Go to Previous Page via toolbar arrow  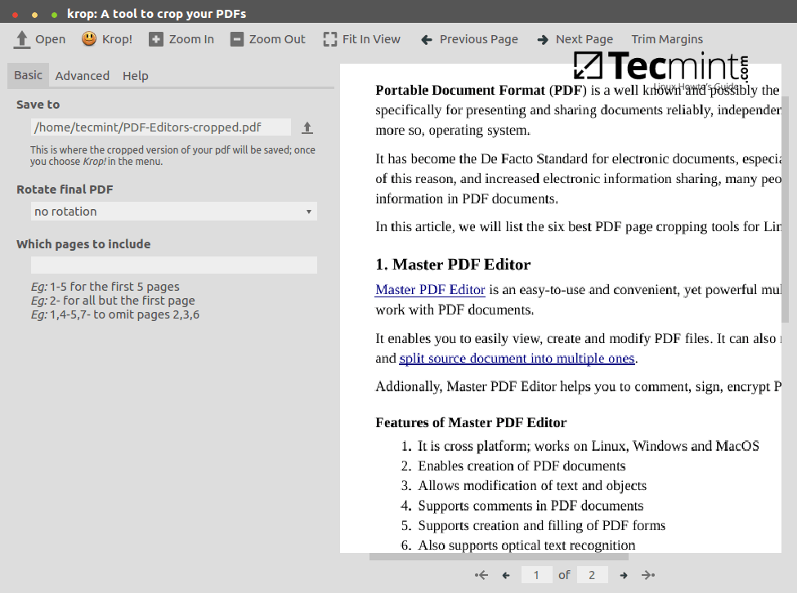pyautogui.click(x=427, y=39)
